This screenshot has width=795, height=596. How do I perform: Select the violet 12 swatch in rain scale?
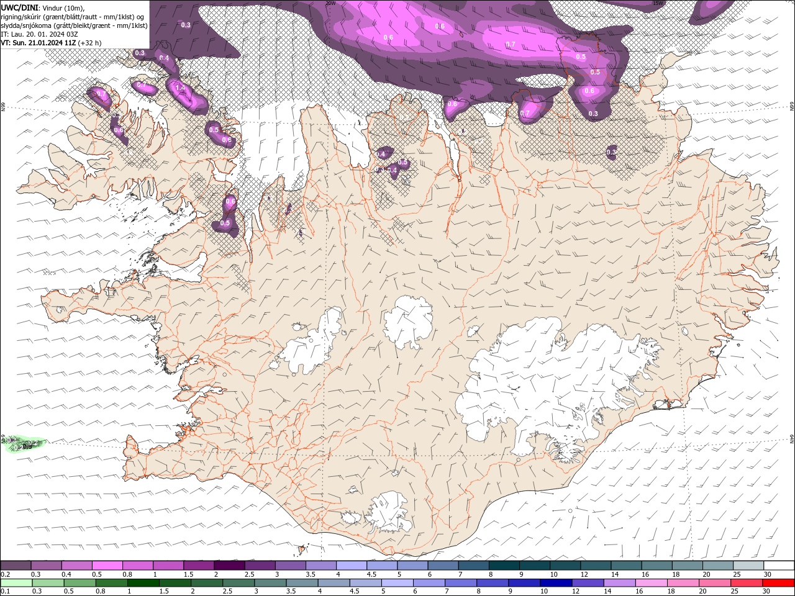588,583
